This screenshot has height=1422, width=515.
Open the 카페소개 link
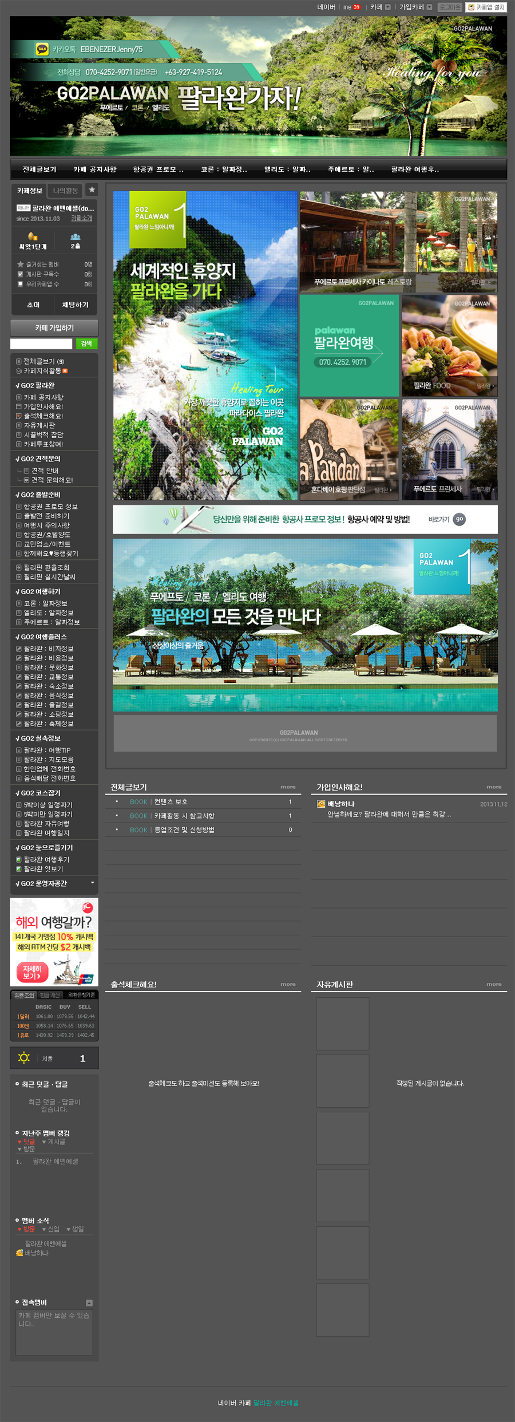81,219
